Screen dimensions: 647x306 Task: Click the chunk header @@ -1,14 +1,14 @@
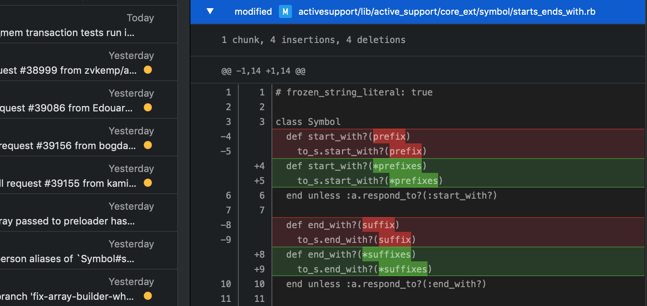(x=263, y=71)
